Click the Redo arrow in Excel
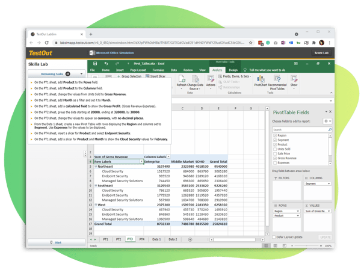This screenshot has height=273, width=361. (x=117, y=64)
